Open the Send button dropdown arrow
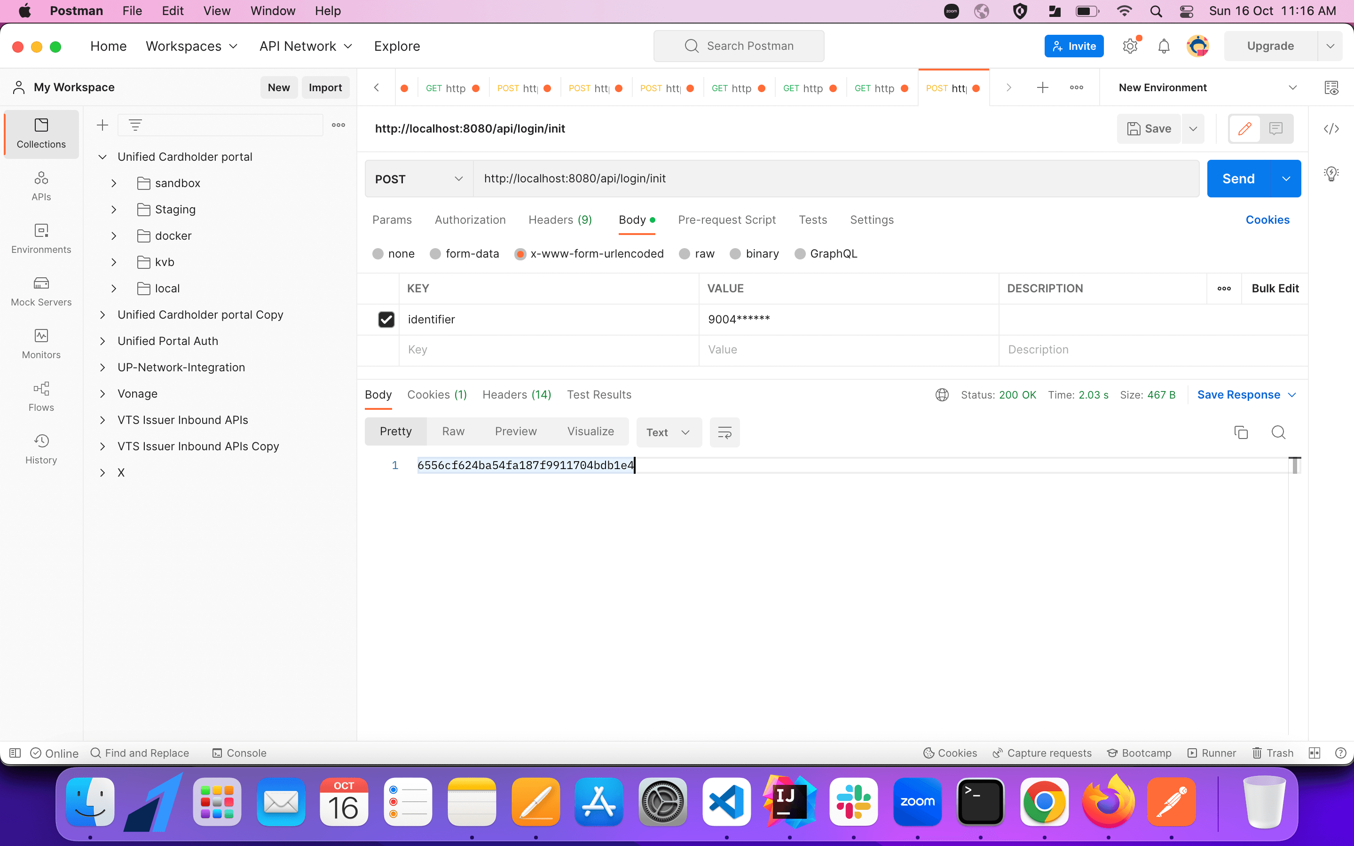The height and width of the screenshot is (846, 1354). [x=1286, y=179]
